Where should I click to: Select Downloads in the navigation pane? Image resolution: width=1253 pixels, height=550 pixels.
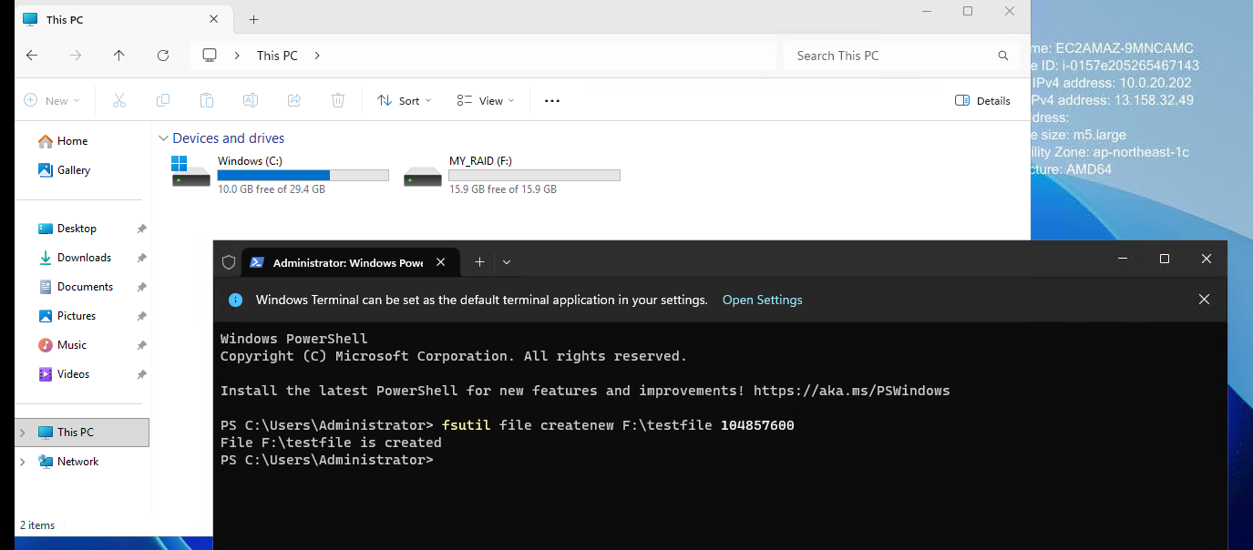point(84,258)
